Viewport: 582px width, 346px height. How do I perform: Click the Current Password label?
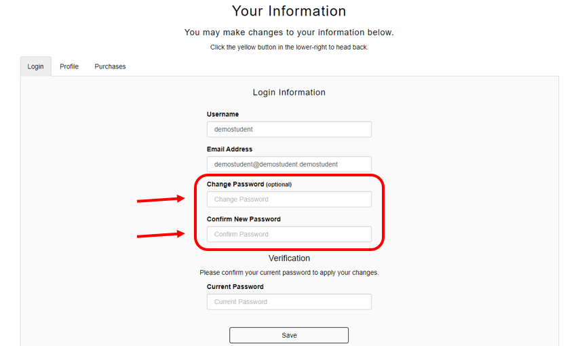[235, 286]
